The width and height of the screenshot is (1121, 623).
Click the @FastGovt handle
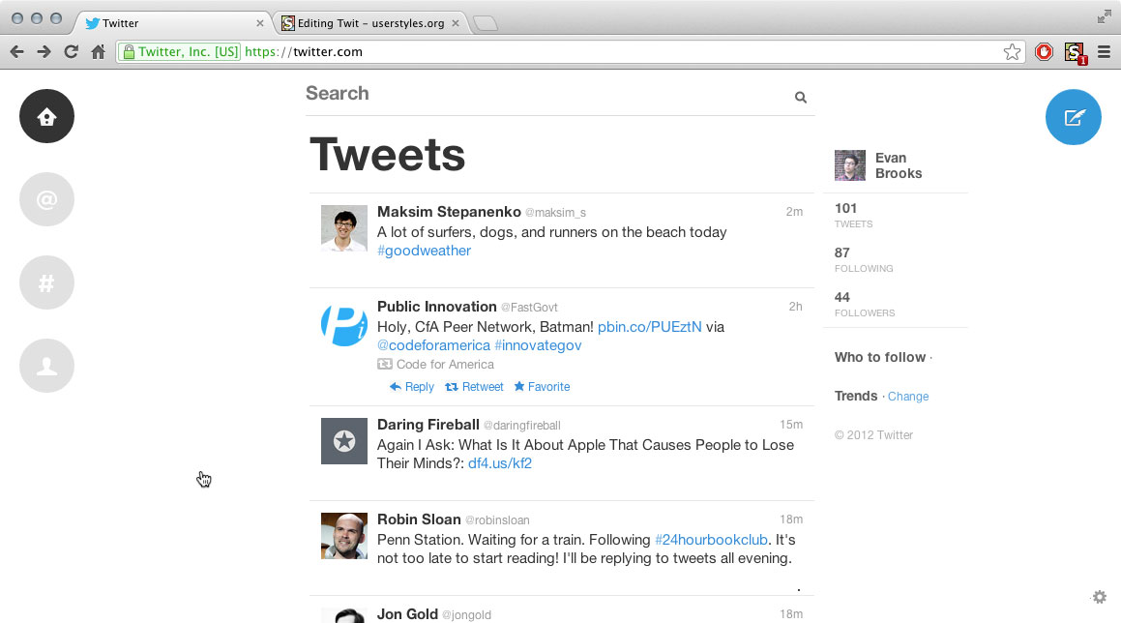pyautogui.click(x=529, y=308)
